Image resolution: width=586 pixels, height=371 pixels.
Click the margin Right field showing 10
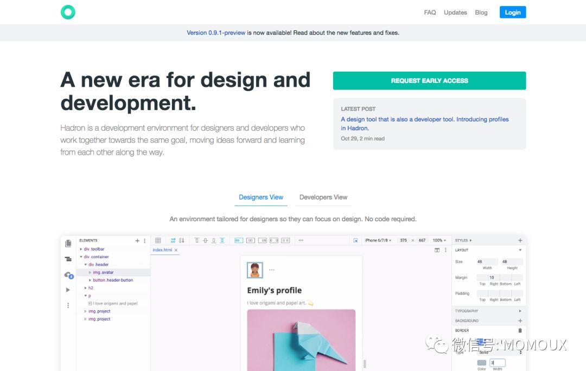click(494, 278)
